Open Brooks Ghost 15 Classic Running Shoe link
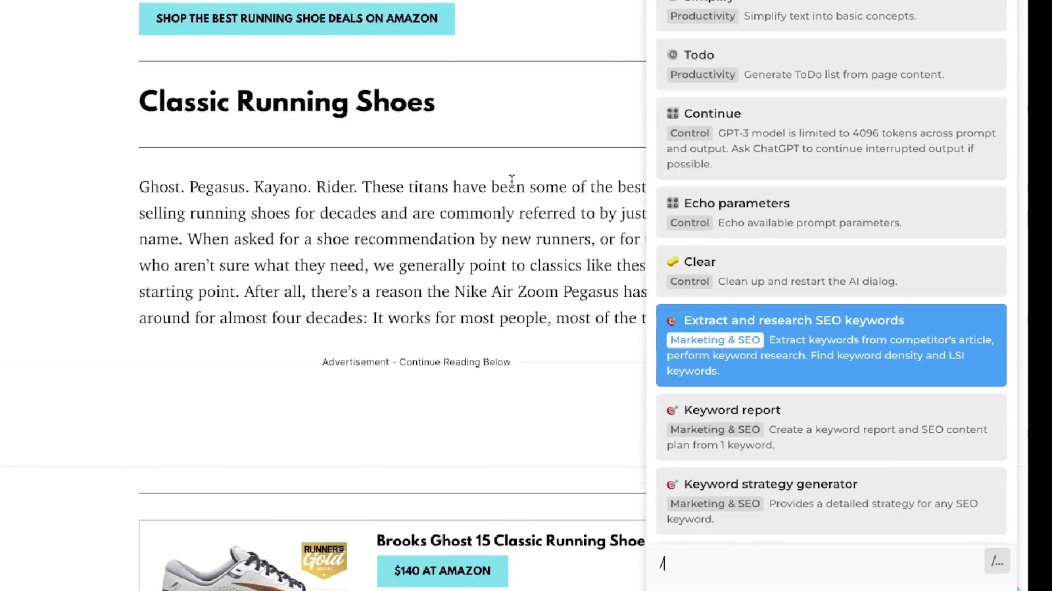Viewport: 1052px width, 591px height. coord(510,540)
